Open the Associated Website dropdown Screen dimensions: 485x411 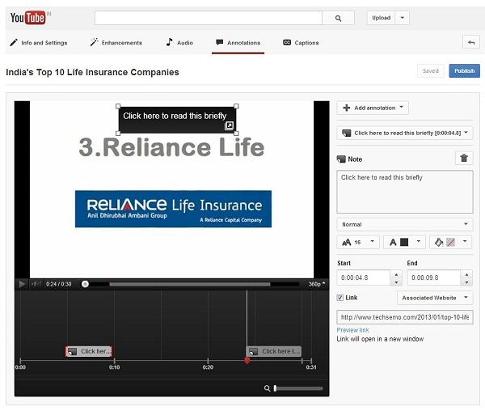(x=435, y=298)
